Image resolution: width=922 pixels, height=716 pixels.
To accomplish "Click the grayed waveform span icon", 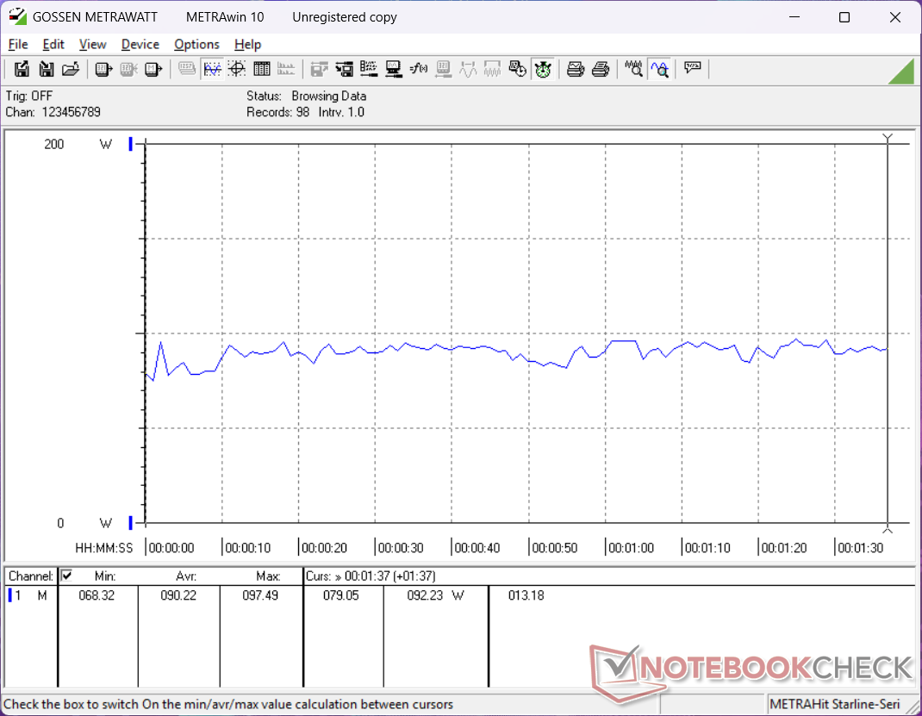I will [x=468, y=70].
